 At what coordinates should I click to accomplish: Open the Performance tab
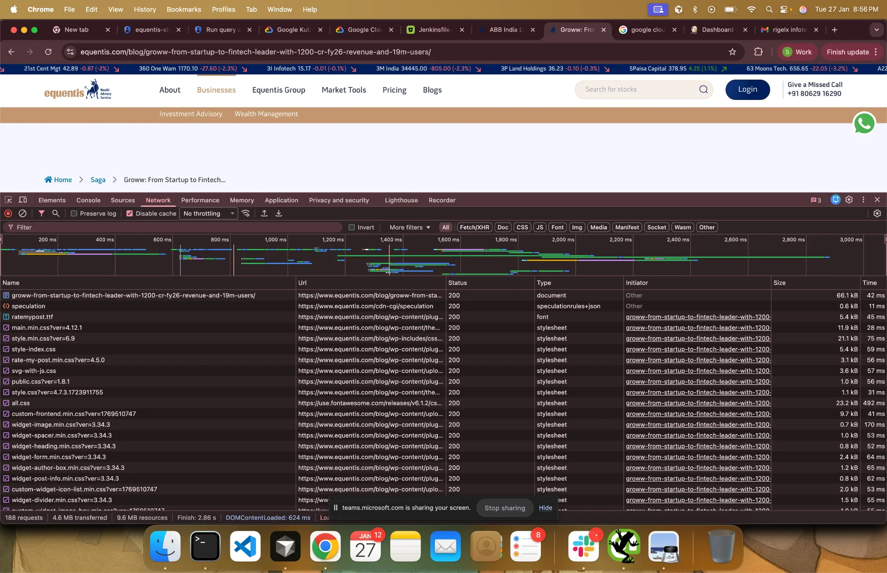[200, 200]
